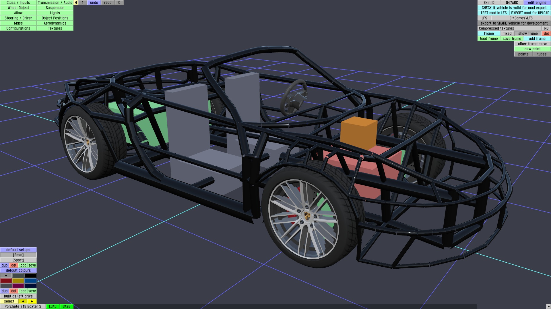
Task: Click edit engine button
Action: 537,3
